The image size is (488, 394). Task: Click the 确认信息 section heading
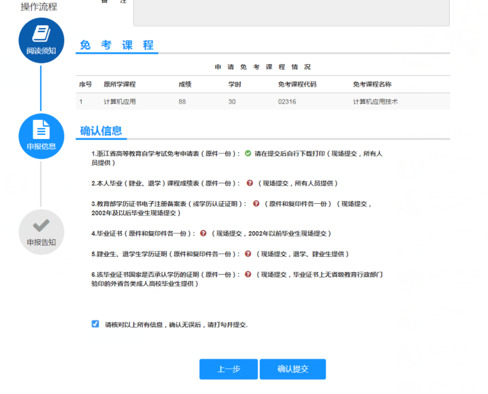(101, 131)
